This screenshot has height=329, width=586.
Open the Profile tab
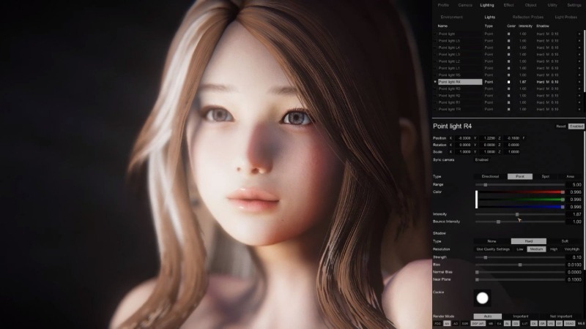(443, 5)
